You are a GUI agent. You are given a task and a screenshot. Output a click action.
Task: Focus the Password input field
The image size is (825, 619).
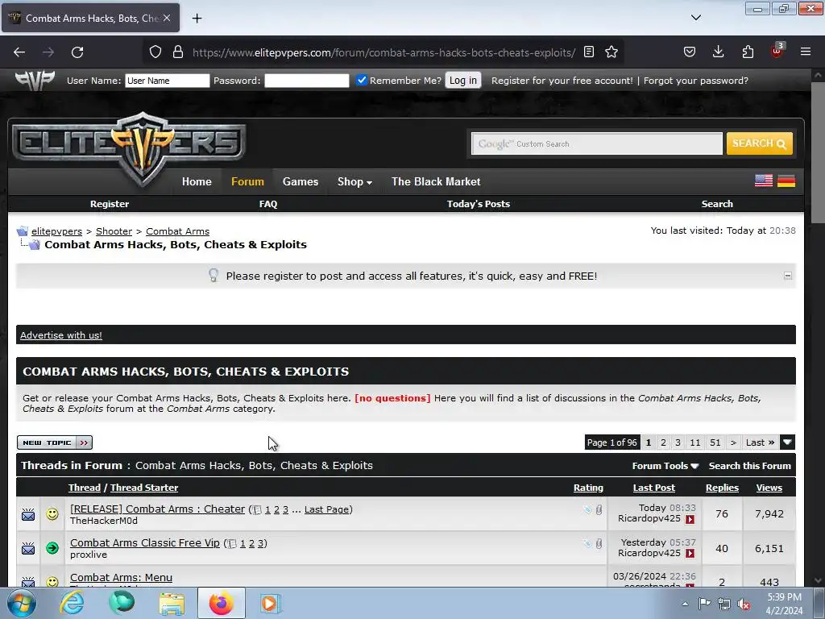[307, 81]
